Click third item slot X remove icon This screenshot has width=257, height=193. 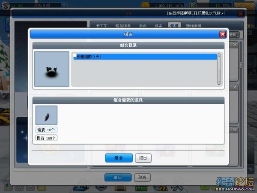tap(235, 130)
